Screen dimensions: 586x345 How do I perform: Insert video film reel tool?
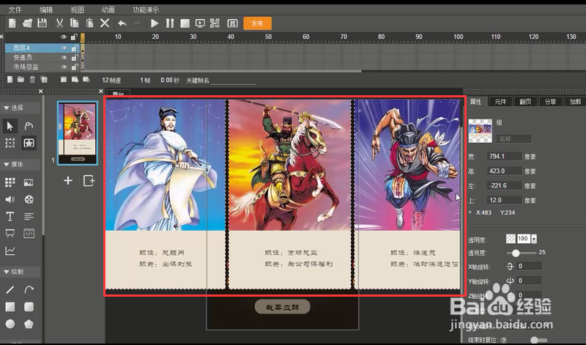(29, 199)
